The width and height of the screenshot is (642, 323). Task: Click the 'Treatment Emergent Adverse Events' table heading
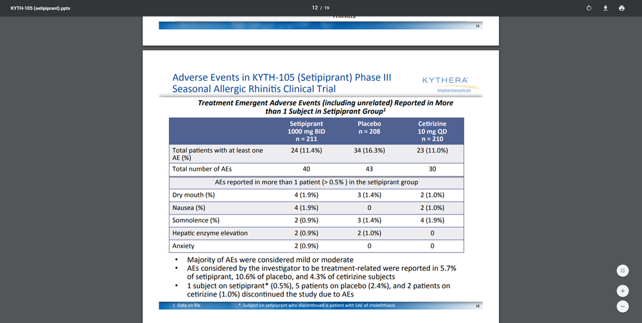click(325, 107)
